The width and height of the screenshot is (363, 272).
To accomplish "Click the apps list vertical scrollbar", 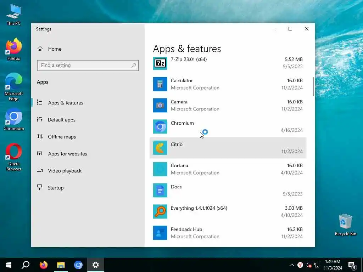I will [x=314, y=86].
